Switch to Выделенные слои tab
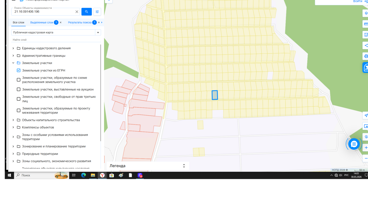Screen dimensions: 368x207 coord(42,22)
